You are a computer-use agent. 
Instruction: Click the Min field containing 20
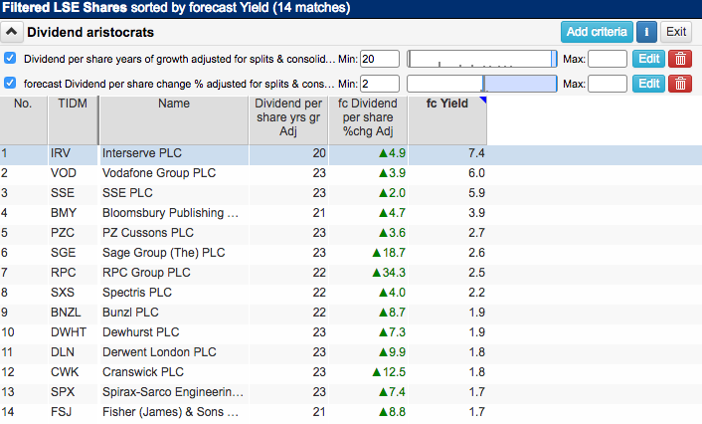pyautogui.click(x=380, y=59)
